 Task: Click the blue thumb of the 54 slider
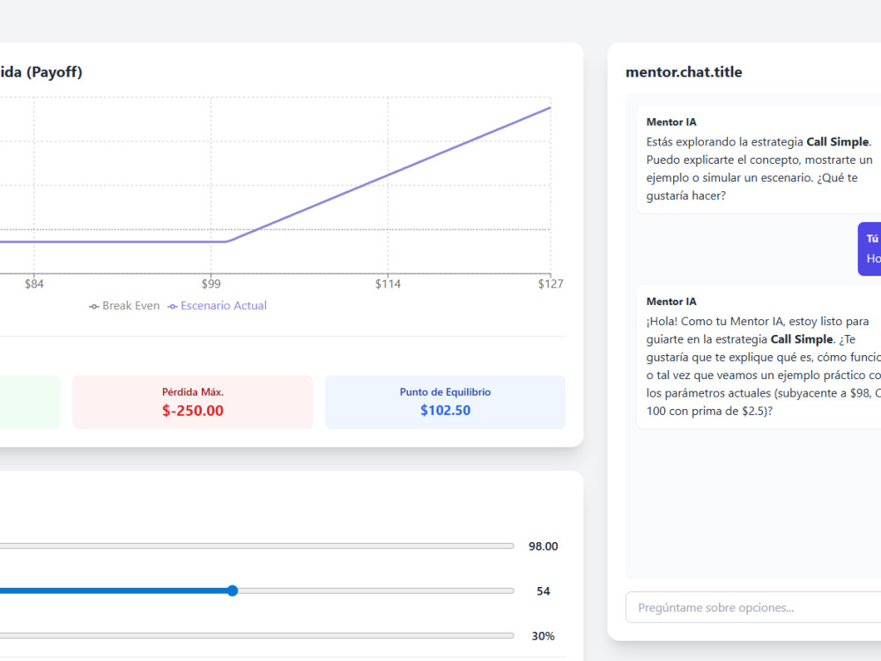tap(233, 590)
